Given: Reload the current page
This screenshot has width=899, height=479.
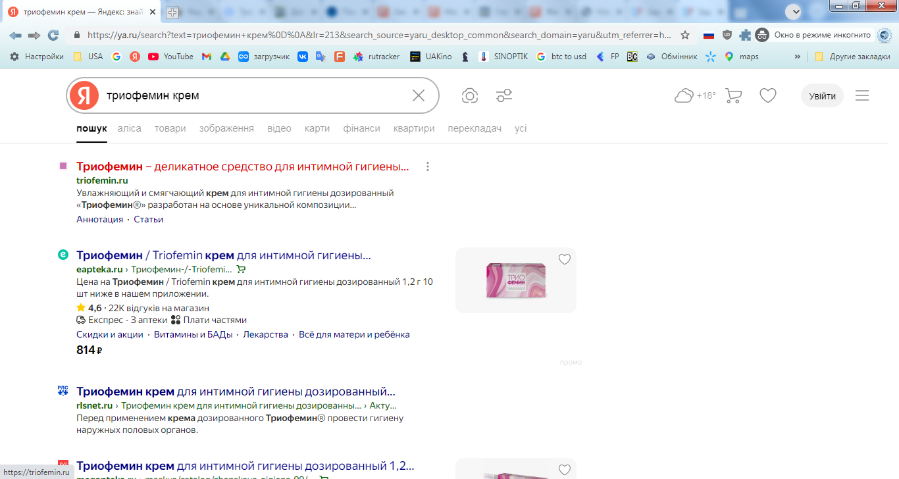Looking at the screenshot, I should (53, 35).
